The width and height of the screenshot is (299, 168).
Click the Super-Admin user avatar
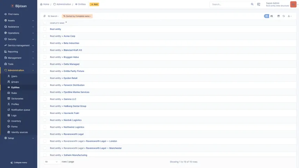293,4
